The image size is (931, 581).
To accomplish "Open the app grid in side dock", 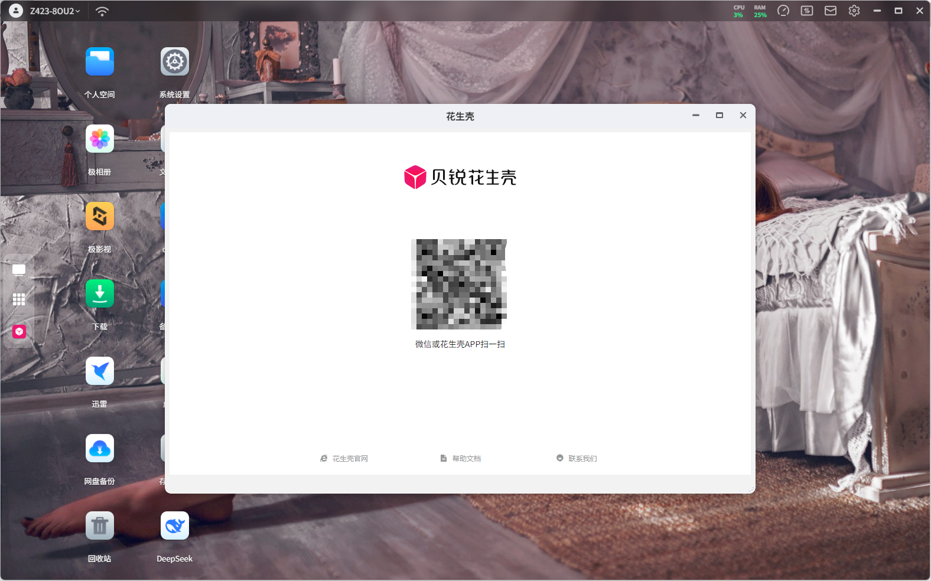I will 19,300.
